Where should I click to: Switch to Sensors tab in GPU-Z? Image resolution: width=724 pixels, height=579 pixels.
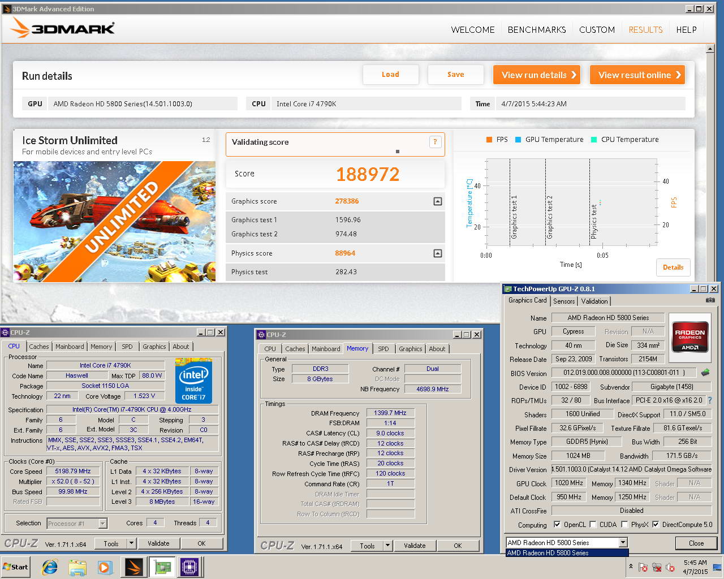pos(564,301)
